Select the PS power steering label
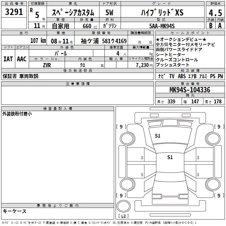Screen dimensions: 226x226 [x=213, y=76]
